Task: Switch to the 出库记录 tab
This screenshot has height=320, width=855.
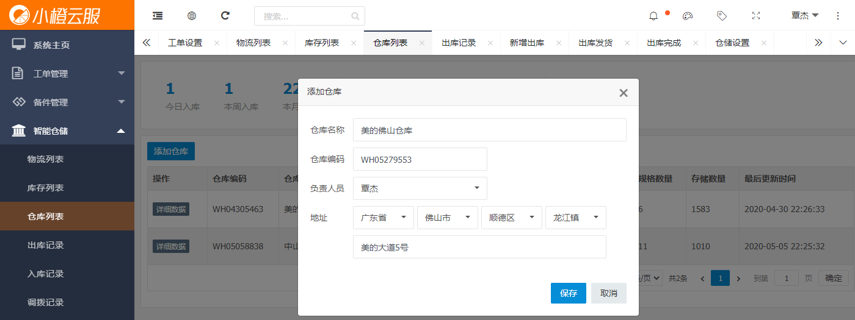Action: tap(459, 43)
